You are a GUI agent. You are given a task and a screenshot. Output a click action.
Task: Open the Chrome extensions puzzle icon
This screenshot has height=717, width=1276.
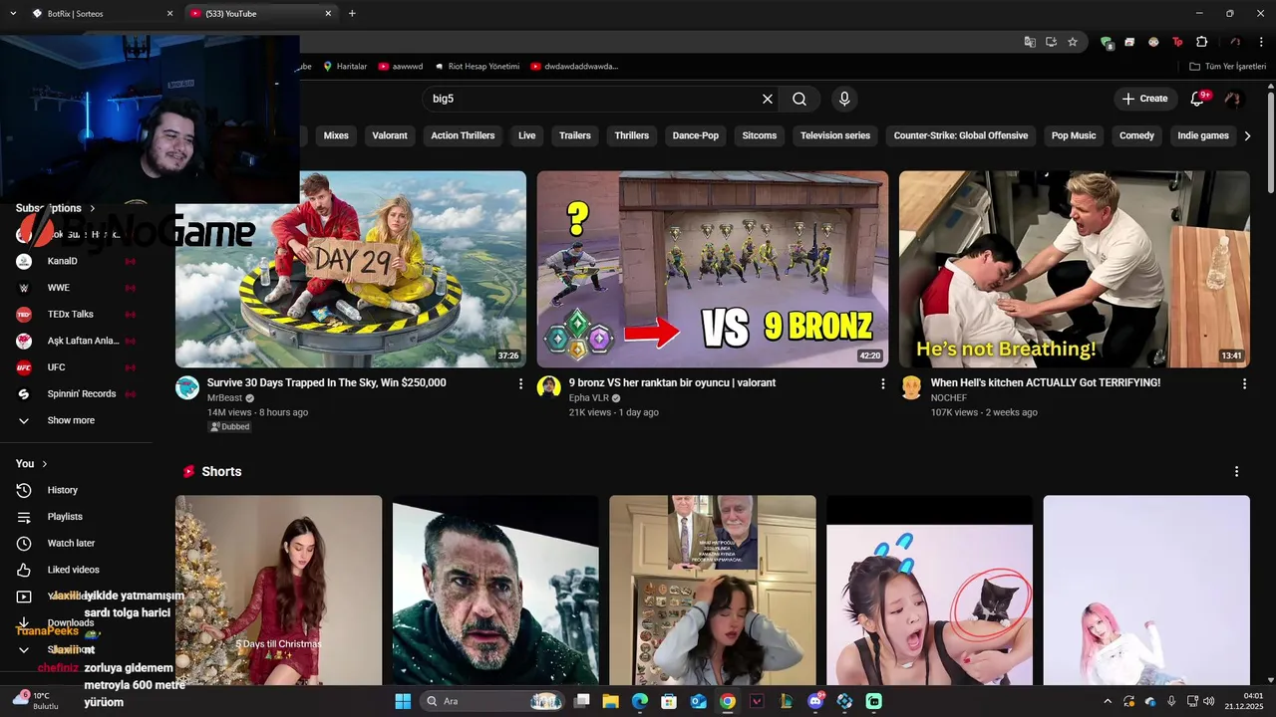click(1201, 42)
